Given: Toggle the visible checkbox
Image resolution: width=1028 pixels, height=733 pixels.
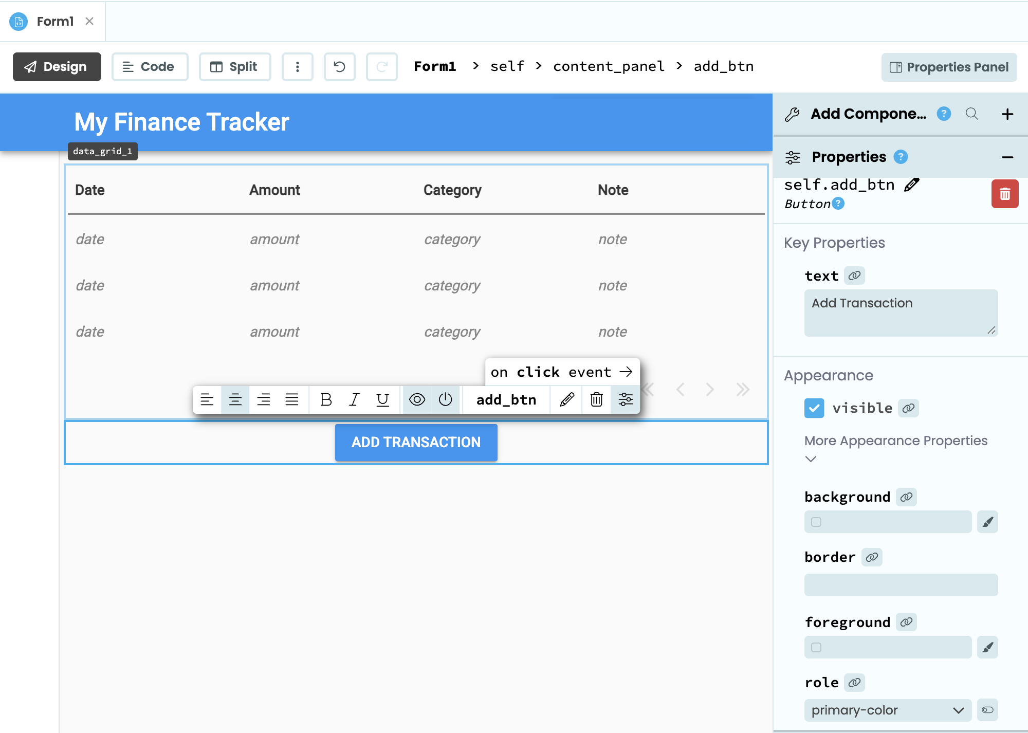Looking at the screenshot, I should (814, 408).
